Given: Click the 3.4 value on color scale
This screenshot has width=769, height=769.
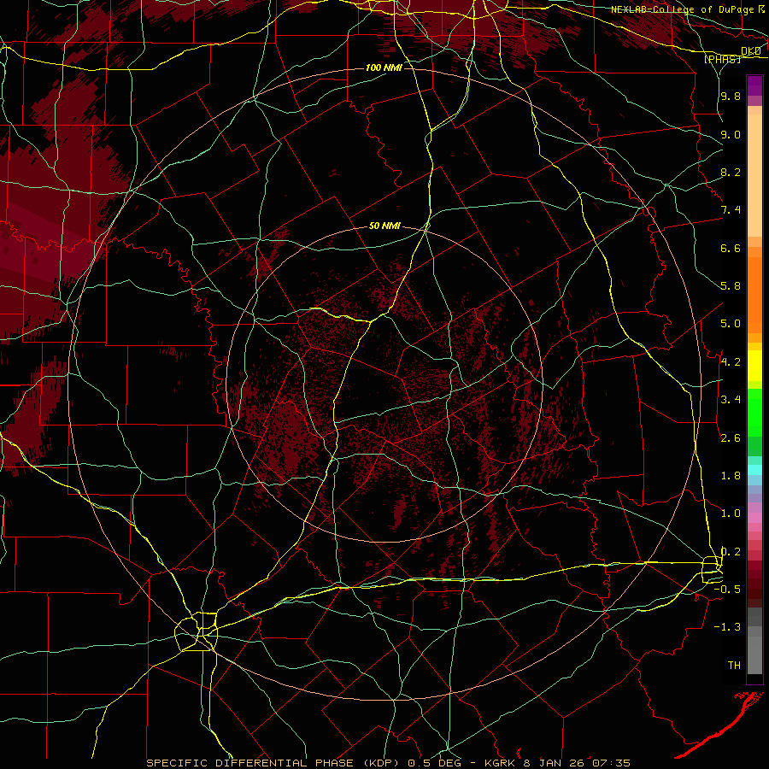Looking at the screenshot, I should coord(731,400).
